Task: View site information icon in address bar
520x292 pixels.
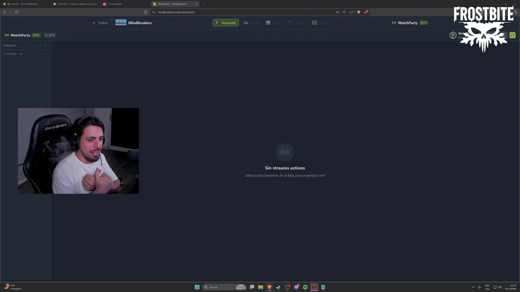Action: [154, 12]
